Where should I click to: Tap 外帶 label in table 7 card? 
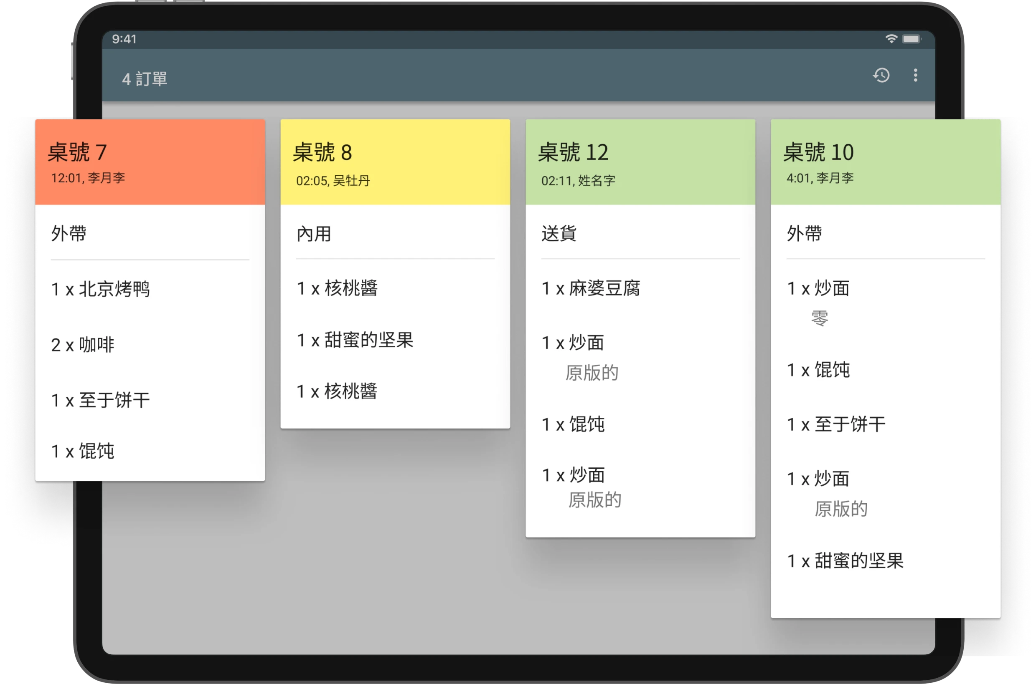click(69, 233)
